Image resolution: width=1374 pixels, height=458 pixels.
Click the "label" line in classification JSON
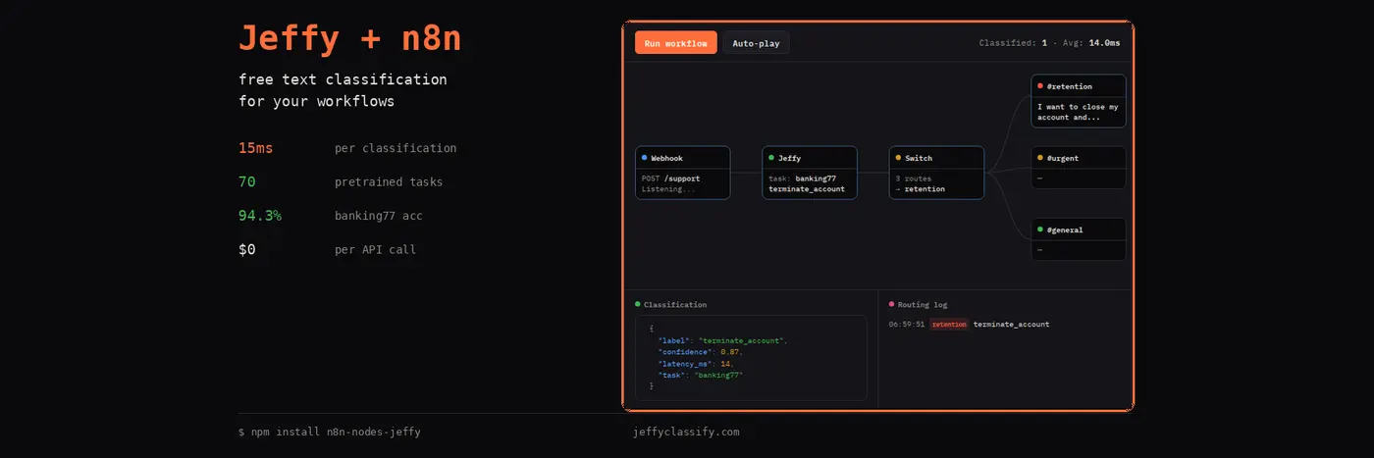coord(722,340)
